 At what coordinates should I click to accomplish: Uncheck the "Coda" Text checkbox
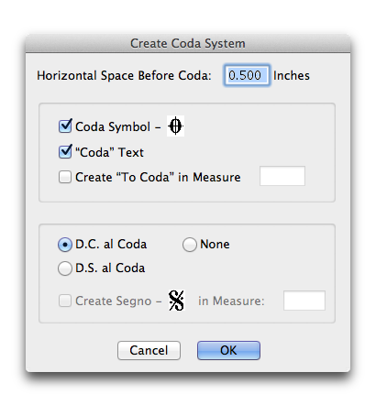pos(65,152)
